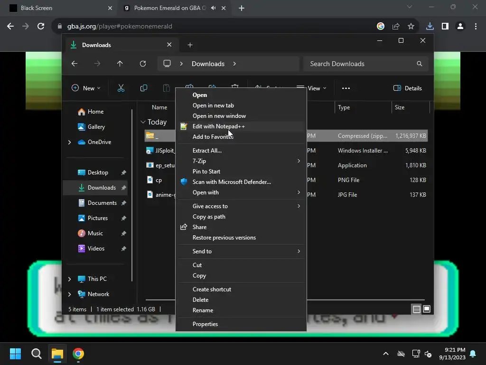The image size is (486, 365).
Task: Click the Paste clipboard icon in toolbar
Action: click(x=167, y=88)
